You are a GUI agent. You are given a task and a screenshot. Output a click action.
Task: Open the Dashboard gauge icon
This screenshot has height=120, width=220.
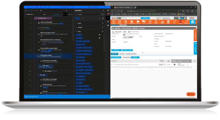[x=120, y=22]
